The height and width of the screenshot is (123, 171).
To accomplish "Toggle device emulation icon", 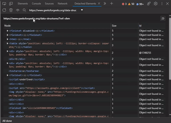I will (11, 4).
